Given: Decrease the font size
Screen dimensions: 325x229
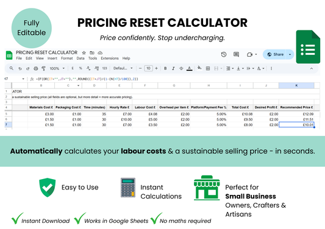Looking at the screenshot, I should [x=140, y=68].
